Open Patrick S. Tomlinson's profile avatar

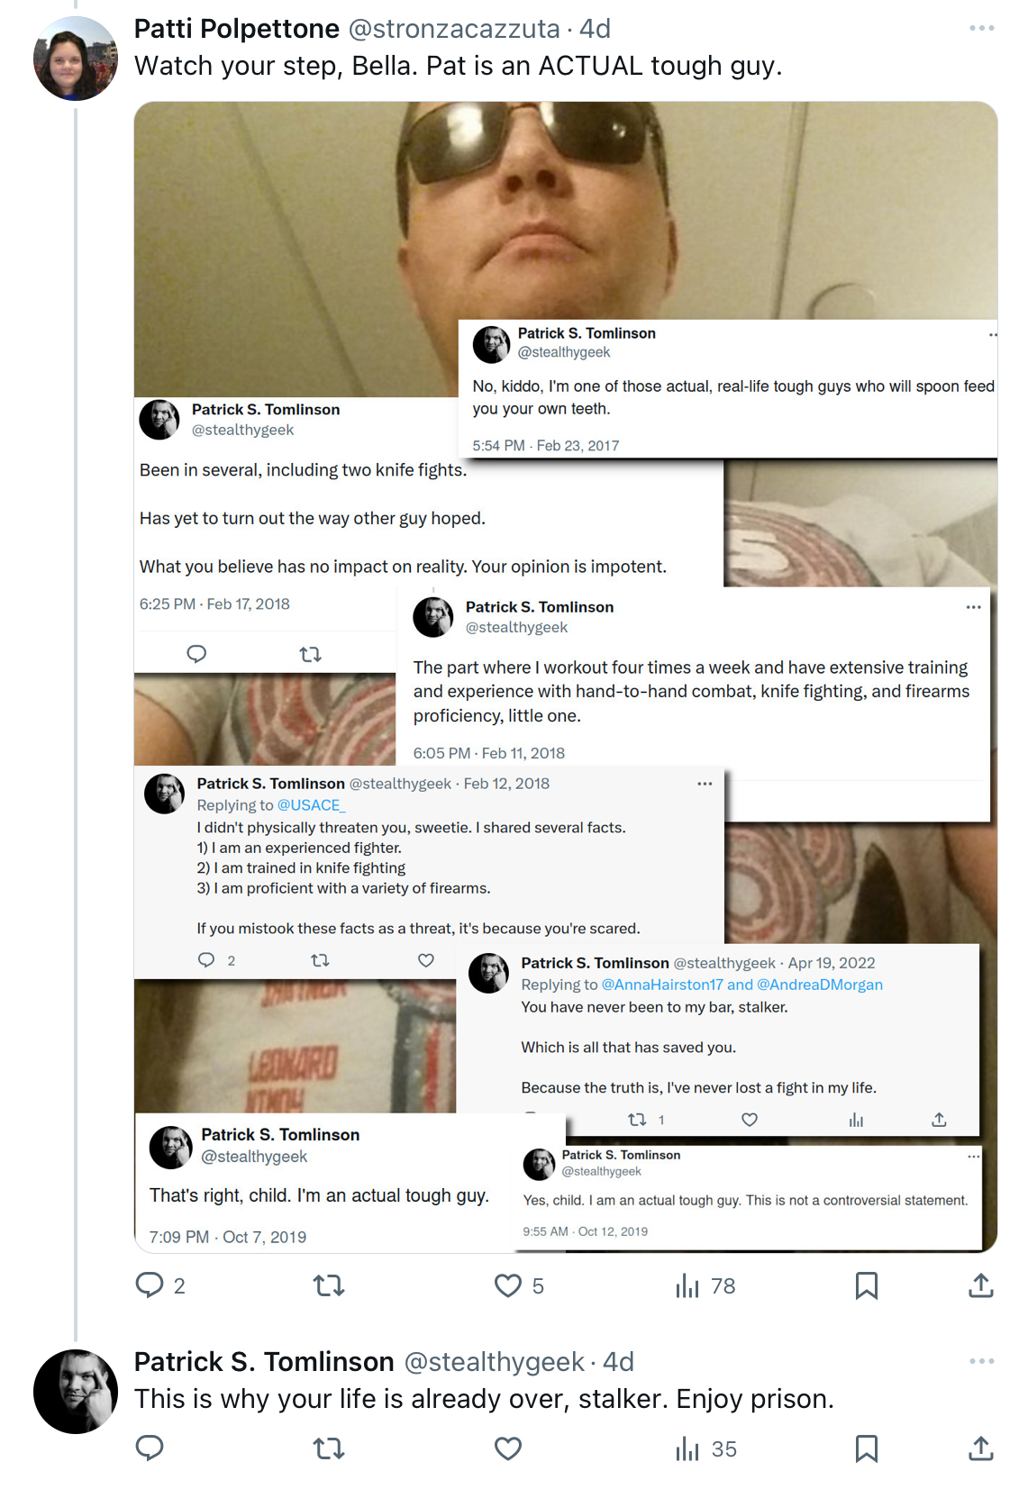pyautogui.click(x=76, y=1392)
